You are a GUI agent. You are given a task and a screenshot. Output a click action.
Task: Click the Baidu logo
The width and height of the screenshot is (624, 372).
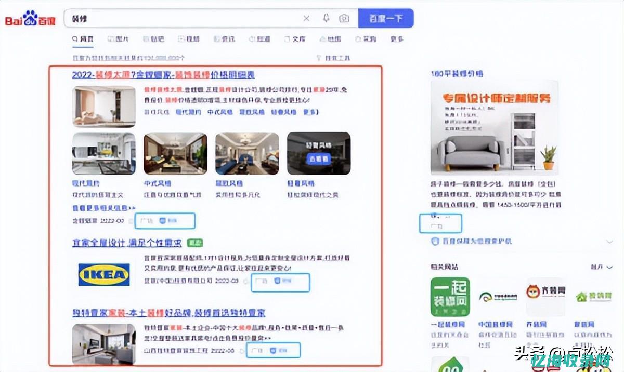(x=30, y=17)
